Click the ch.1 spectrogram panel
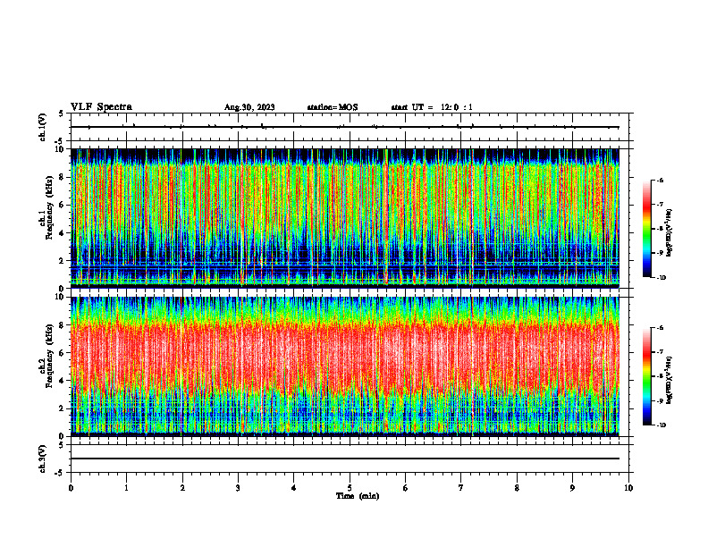The image size is (708, 547). [344, 218]
